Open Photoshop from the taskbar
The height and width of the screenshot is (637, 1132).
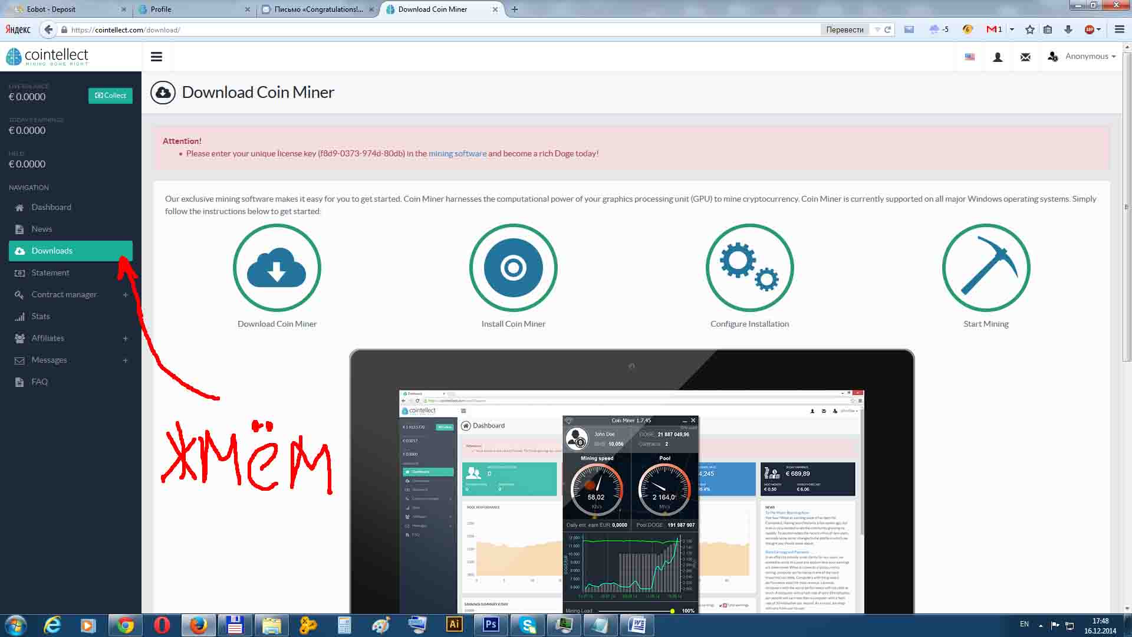491,625
